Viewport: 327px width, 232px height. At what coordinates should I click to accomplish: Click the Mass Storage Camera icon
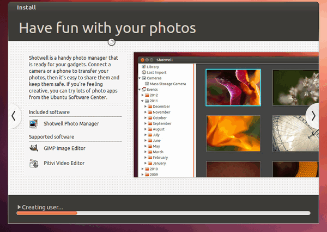coord(147,84)
